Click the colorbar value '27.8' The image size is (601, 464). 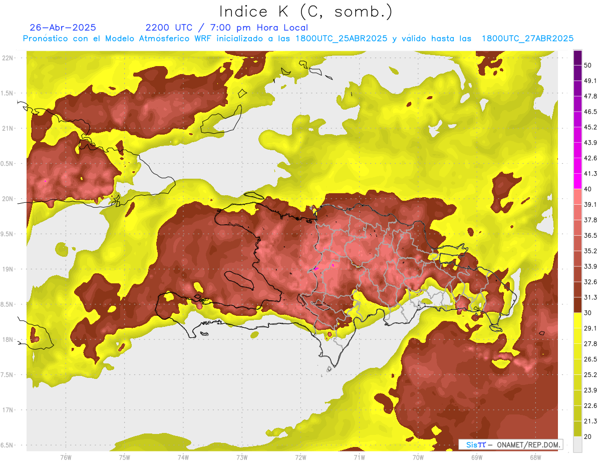(x=590, y=344)
